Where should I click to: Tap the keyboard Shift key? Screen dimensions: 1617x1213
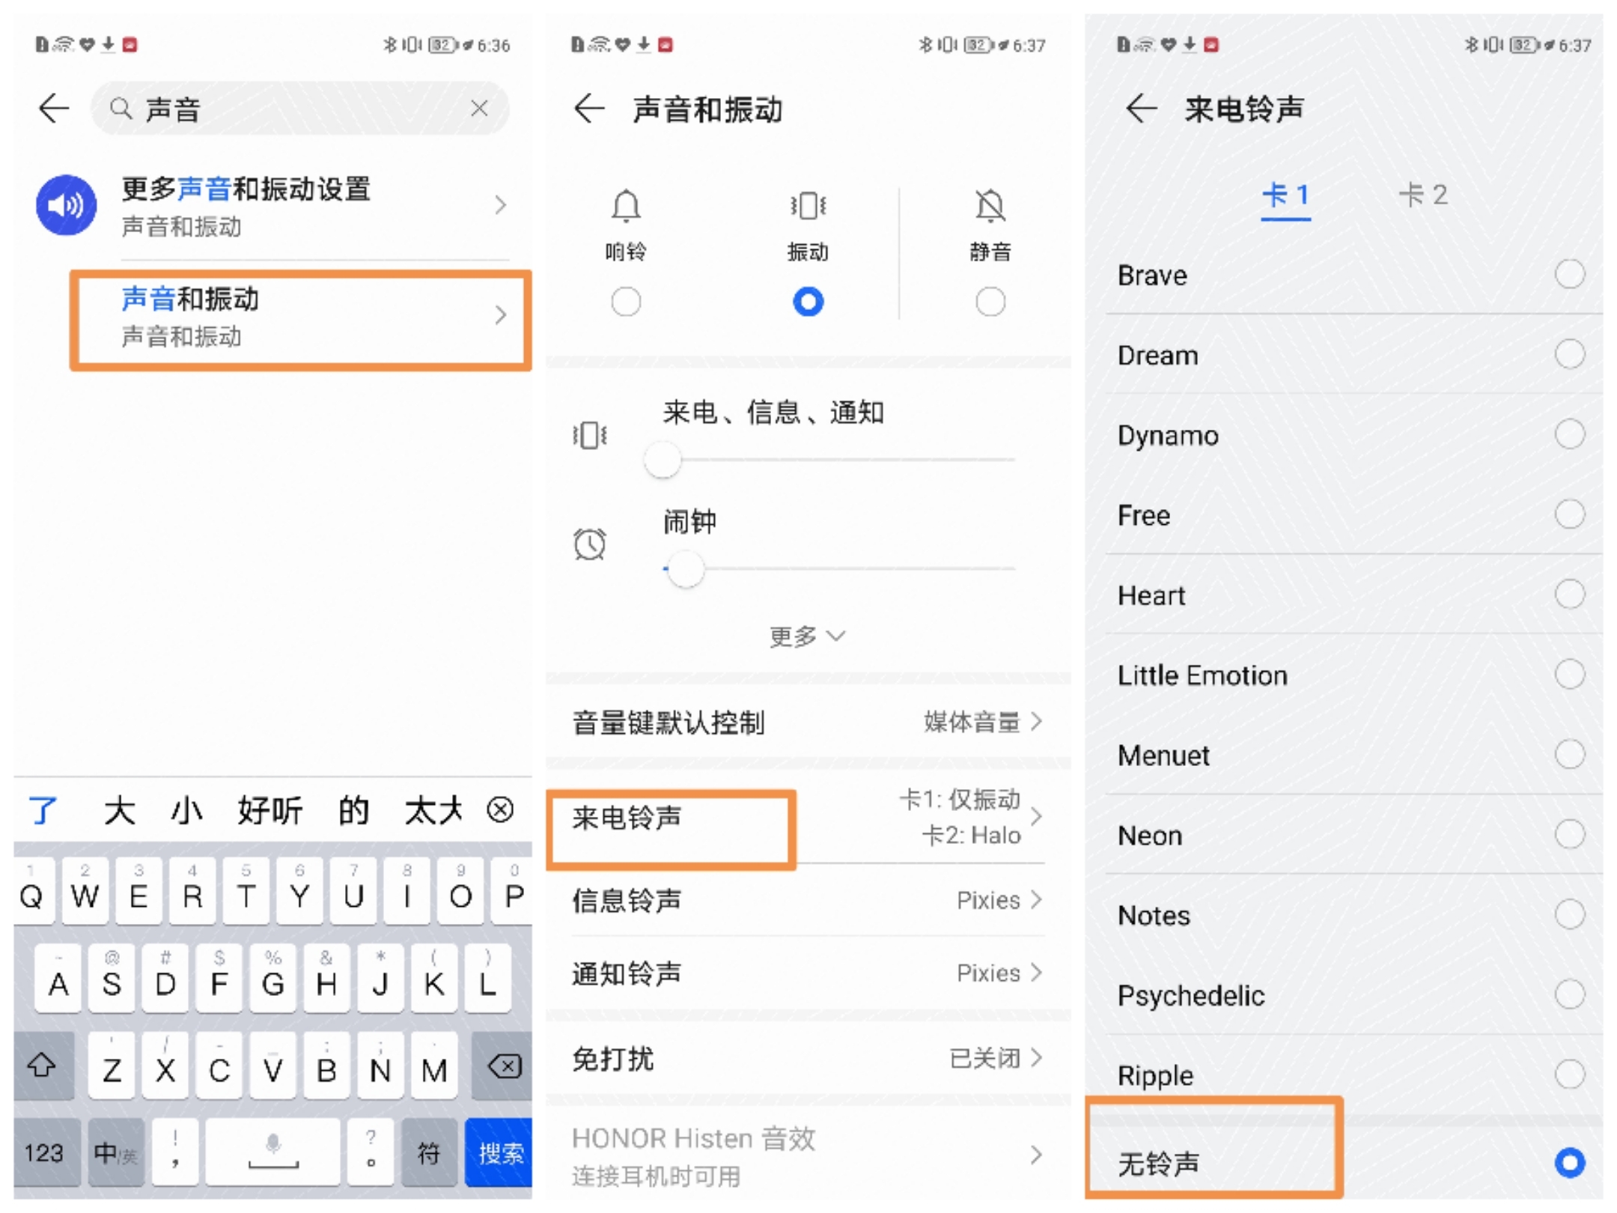click(43, 1065)
